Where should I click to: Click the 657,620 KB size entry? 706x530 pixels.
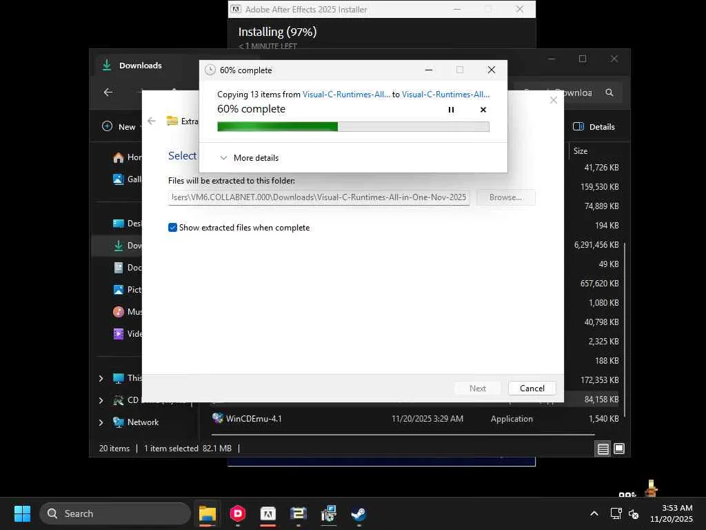(599, 283)
